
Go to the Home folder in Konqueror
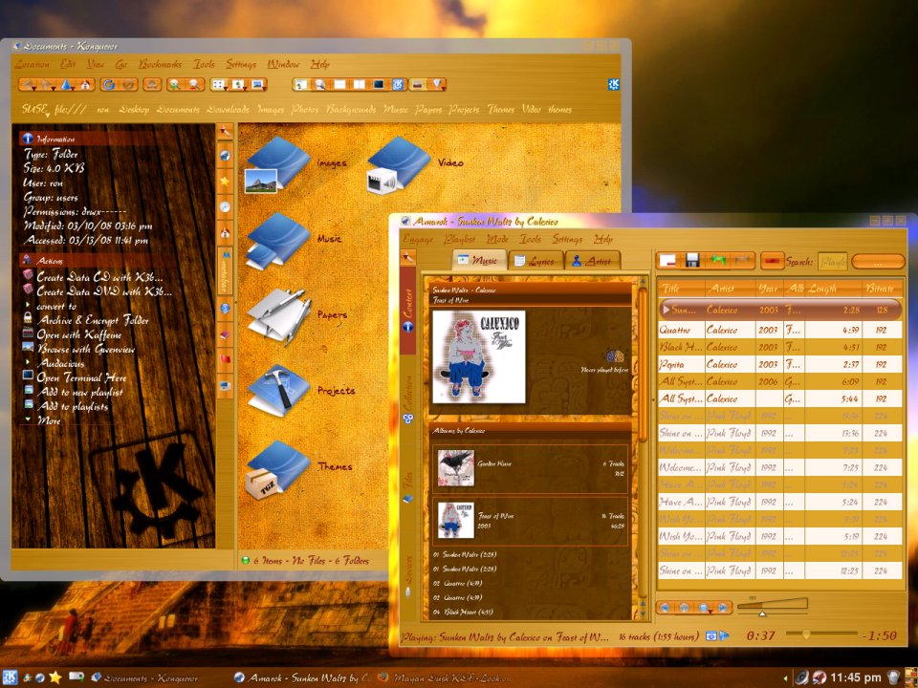click(85, 85)
